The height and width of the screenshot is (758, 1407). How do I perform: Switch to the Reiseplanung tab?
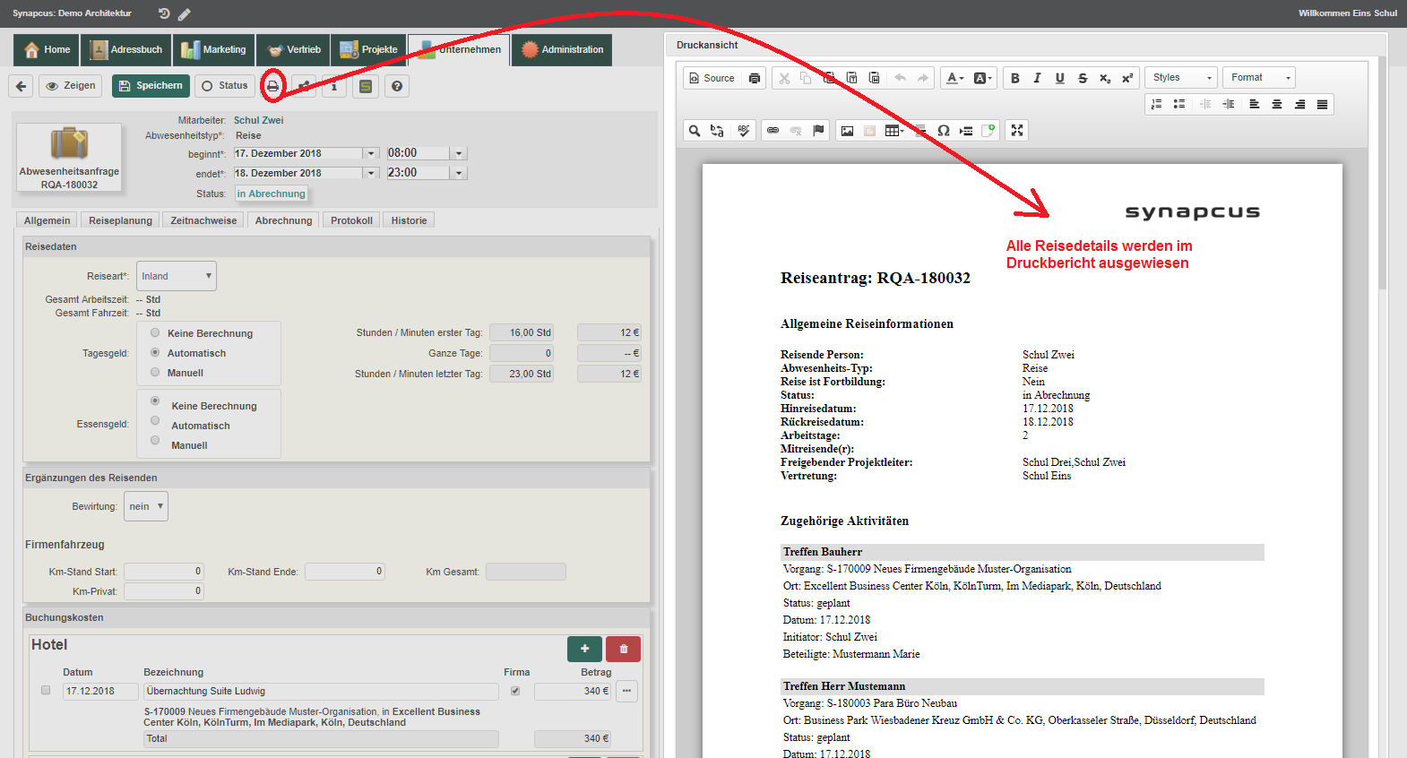[x=120, y=220]
